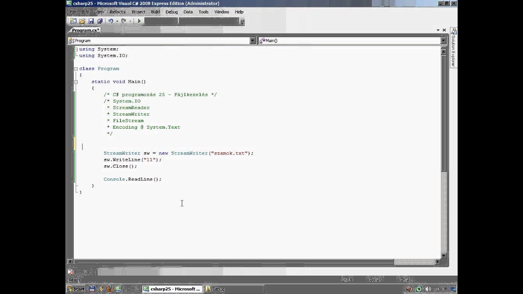Open the Refactor menu
The height and width of the screenshot is (294, 523).
[x=118, y=12]
